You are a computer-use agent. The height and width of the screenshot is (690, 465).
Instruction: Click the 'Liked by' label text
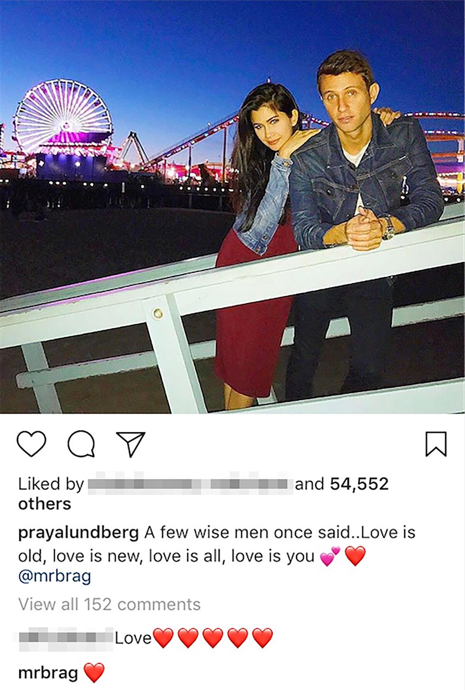51,484
